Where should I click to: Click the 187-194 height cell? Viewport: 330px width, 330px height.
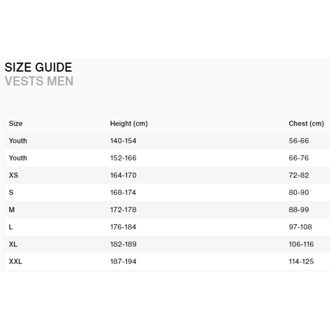123,261
